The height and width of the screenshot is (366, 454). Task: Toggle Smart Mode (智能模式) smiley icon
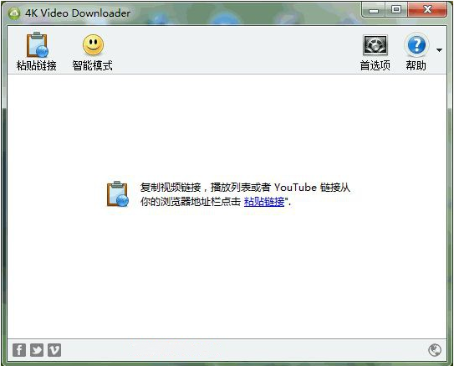(x=93, y=44)
